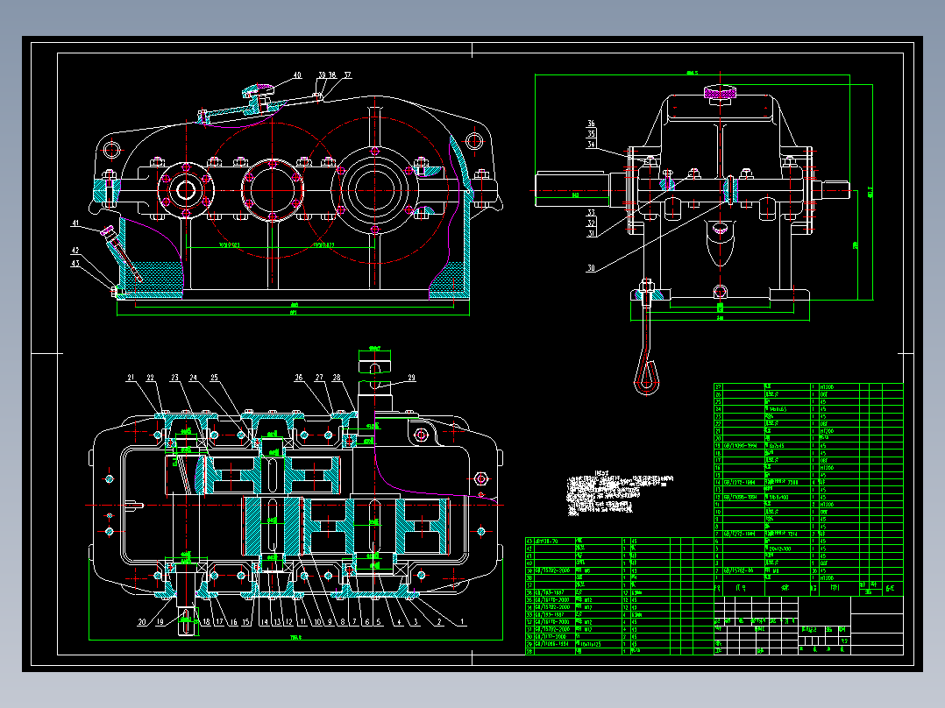The height and width of the screenshot is (708, 945).
Task: Select callout 5 under the top view
Action: tap(379, 622)
